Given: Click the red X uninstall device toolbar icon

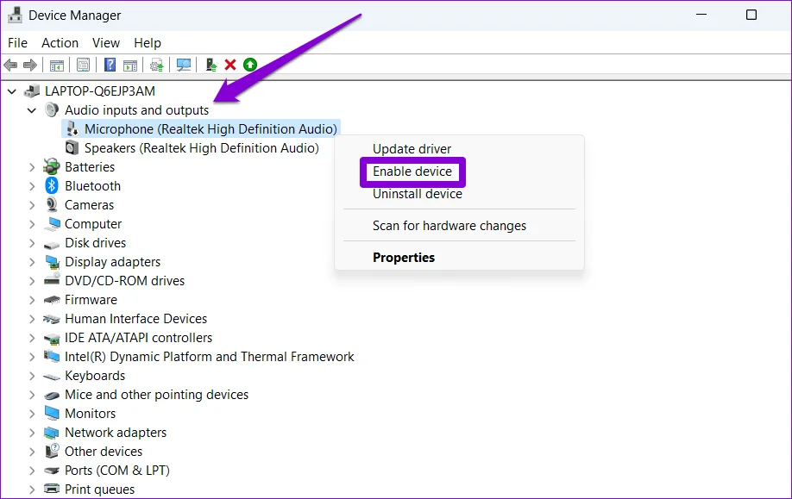Looking at the screenshot, I should coord(230,65).
